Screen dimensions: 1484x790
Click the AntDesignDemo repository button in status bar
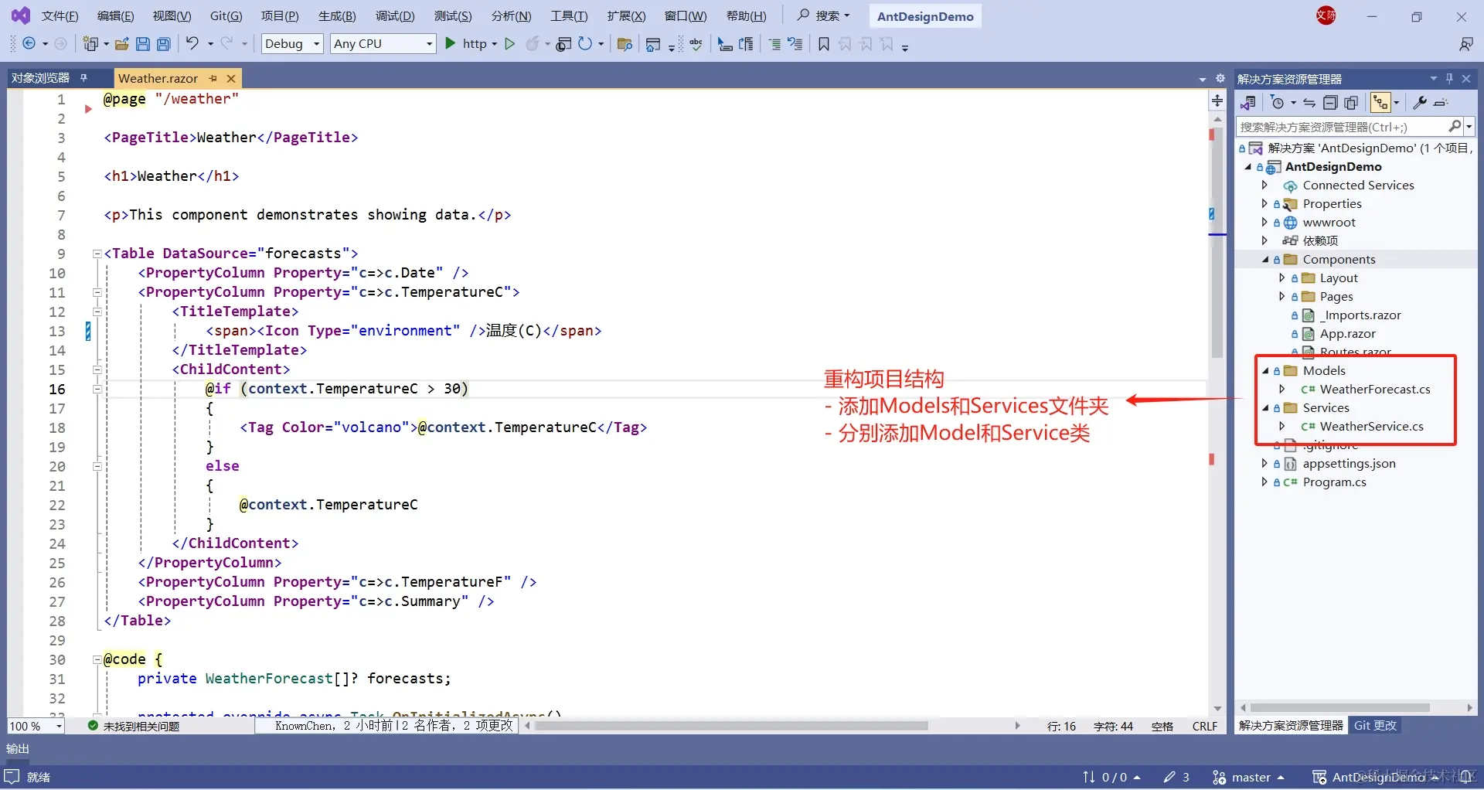pyautogui.click(x=1375, y=777)
